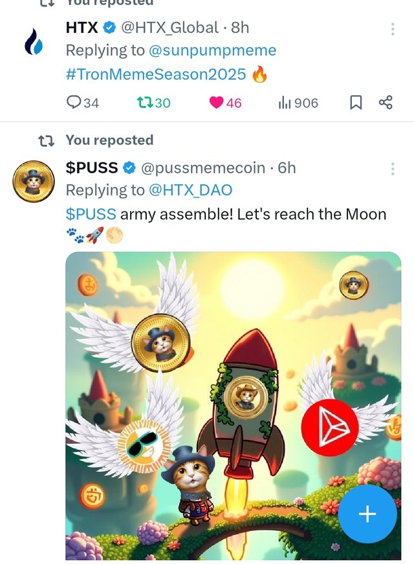This screenshot has width=414, height=564.
Task: Follow the @sunpumpmeme mention link
Action: coord(212,50)
